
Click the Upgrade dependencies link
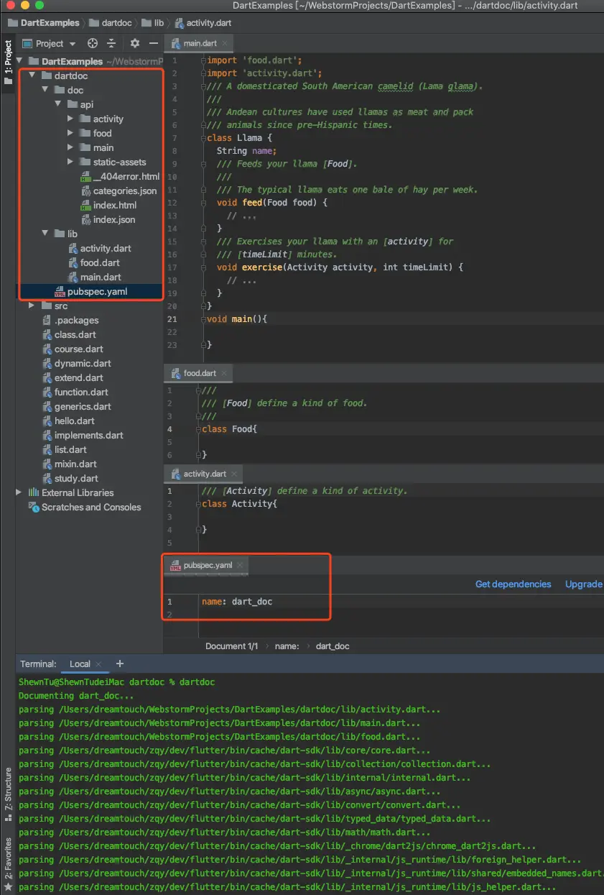(584, 584)
